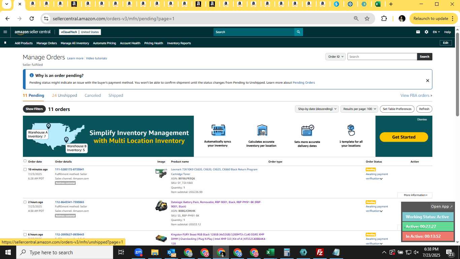Open the Order ID search type dropdown
The image size is (460, 259).
(x=335, y=57)
